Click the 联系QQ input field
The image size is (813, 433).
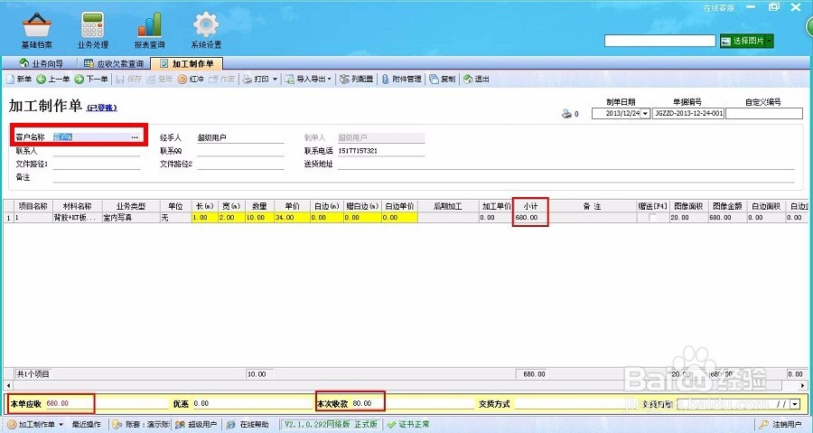point(240,151)
